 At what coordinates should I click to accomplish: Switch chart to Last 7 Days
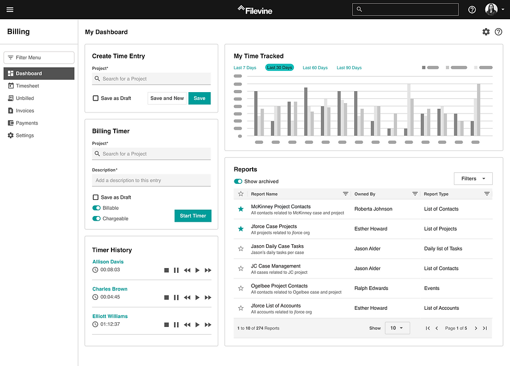tap(245, 68)
